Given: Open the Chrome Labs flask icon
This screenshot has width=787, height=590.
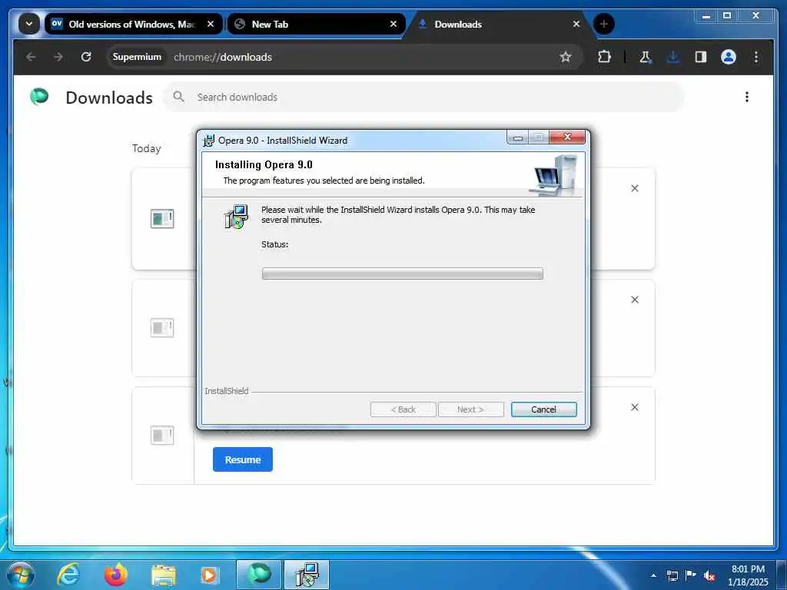Looking at the screenshot, I should coord(646,57).
